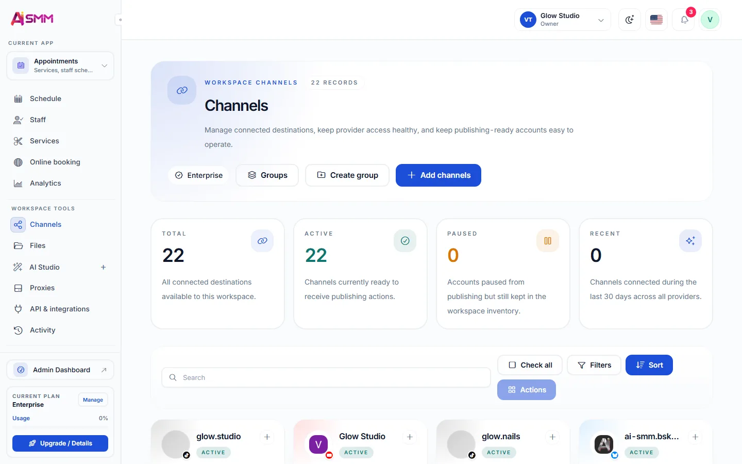The height and width of the screenshot is (464, 742).
Task: Click the Proxies server icon
Action: pos(18,288)
